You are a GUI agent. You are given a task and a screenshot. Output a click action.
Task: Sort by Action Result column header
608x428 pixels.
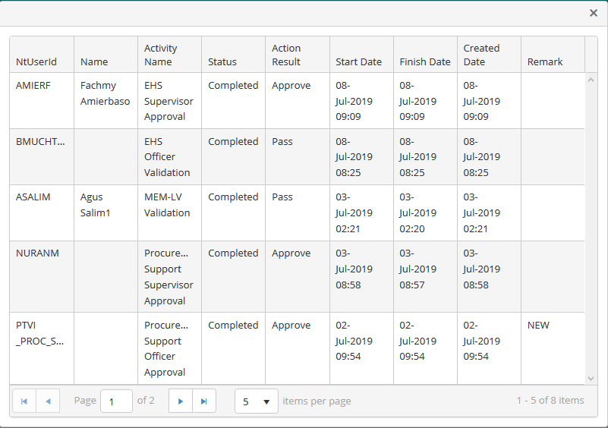pos(286,55)
